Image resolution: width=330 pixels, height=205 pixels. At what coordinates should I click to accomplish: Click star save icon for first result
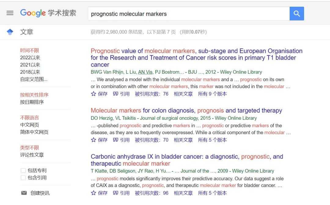coord(94,94)
